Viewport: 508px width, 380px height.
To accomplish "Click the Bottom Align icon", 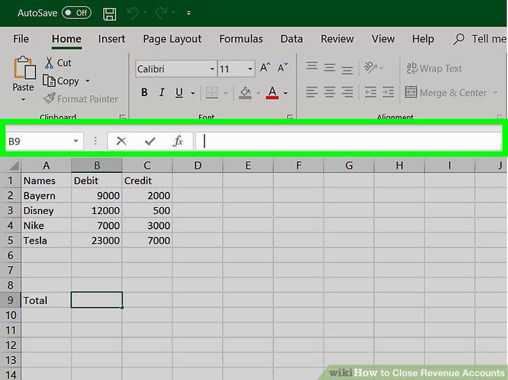I will click(347, 69).
